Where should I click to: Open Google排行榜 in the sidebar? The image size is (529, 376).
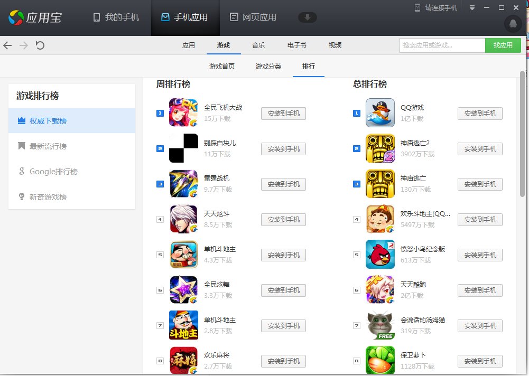(x=53, y=172)
